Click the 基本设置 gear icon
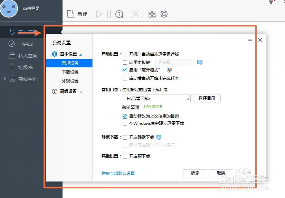The height and width of the screenshot is (198, 285). click(x=55, y=54)
